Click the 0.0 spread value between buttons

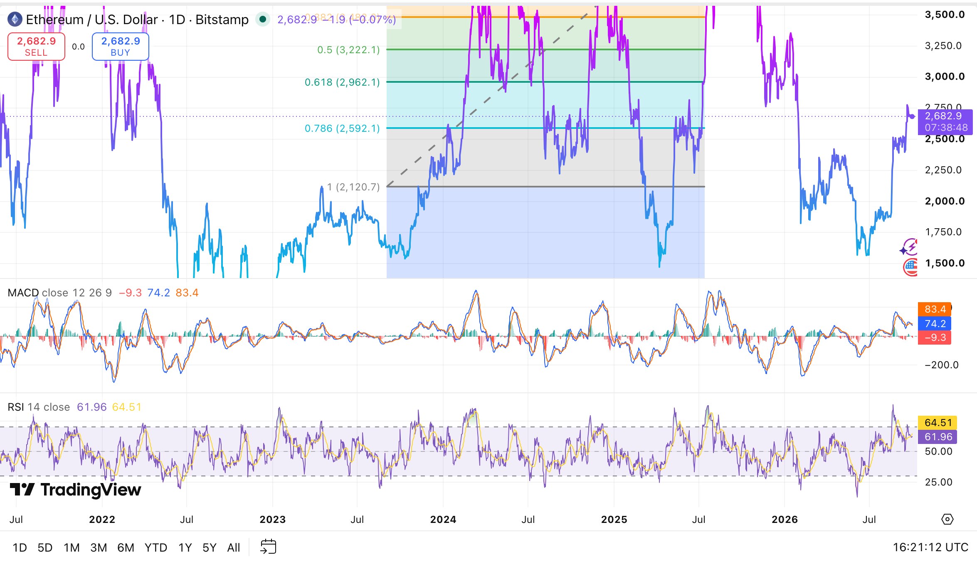pos(78,47)
